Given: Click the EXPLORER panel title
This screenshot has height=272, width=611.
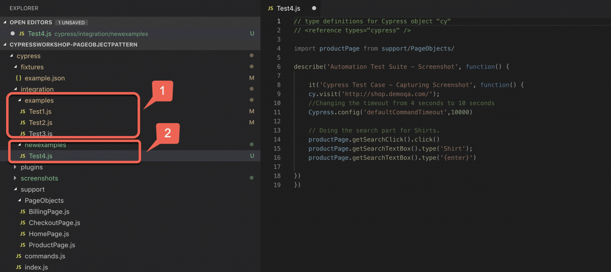Looking at the screenshot, I should [24, 8].
